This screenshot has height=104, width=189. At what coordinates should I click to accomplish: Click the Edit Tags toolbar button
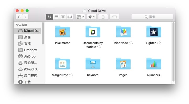114,17
